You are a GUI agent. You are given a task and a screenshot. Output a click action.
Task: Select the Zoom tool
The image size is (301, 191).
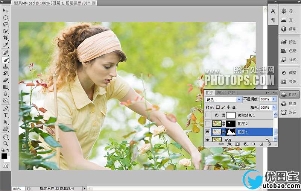click(6, 143)
